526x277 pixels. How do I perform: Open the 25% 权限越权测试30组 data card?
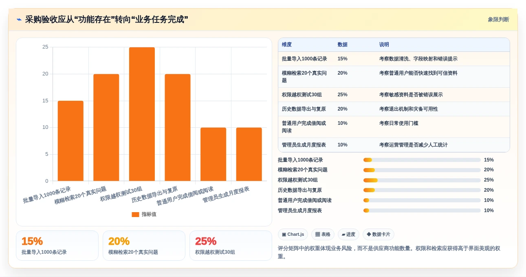tap(231, 246)
